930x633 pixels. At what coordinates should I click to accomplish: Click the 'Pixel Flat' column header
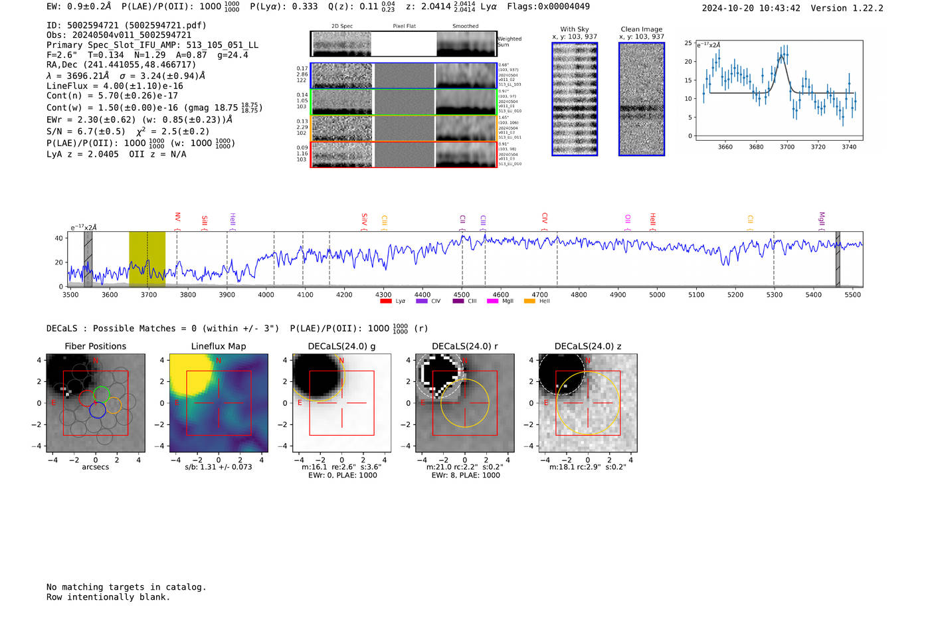pos(405,26)
